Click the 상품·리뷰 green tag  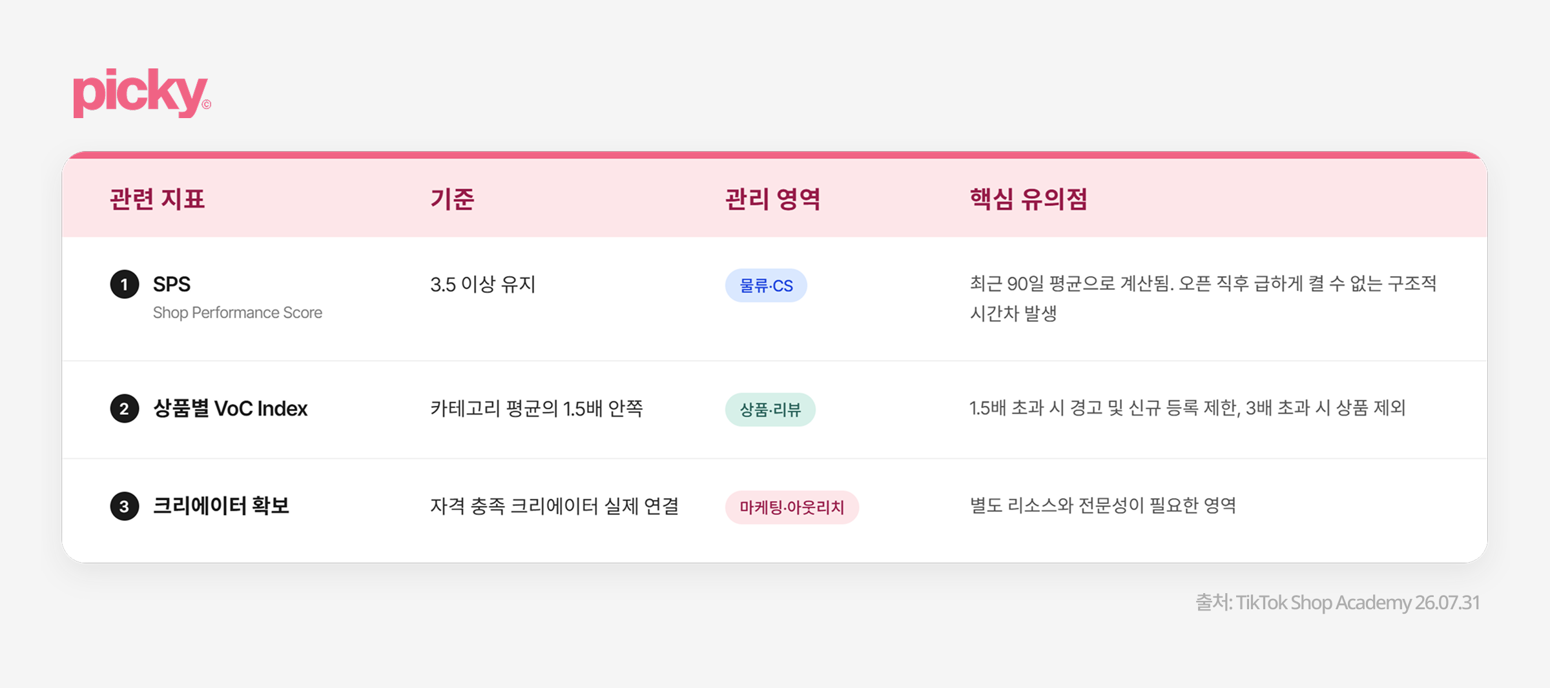770,409
